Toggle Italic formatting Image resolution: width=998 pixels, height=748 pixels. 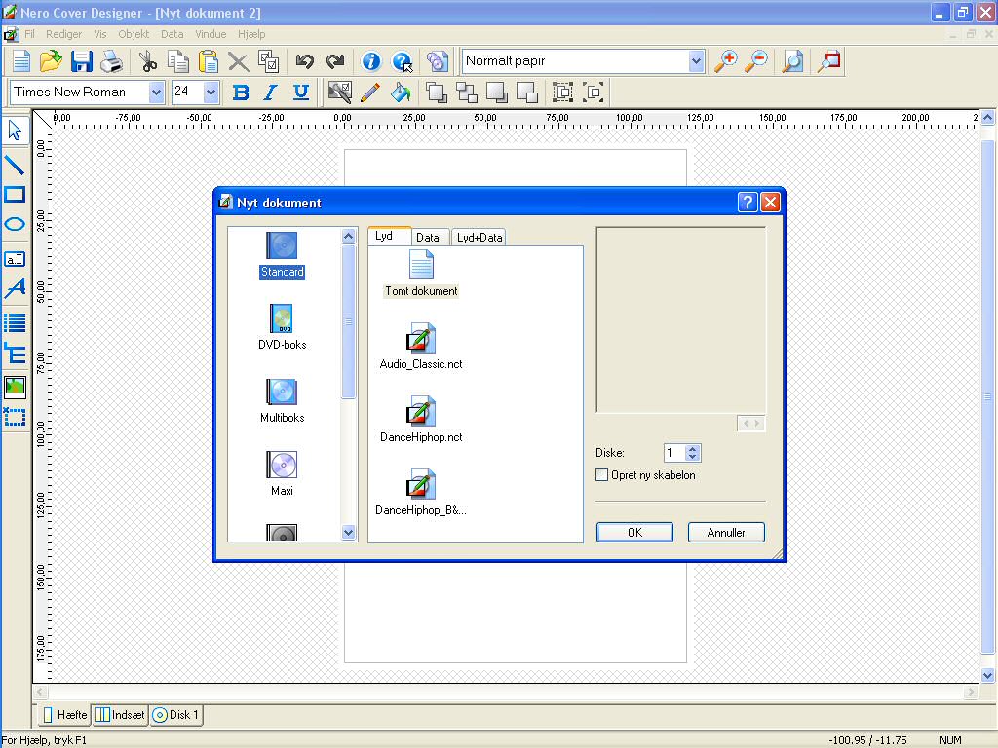click(x=271, y=93)
